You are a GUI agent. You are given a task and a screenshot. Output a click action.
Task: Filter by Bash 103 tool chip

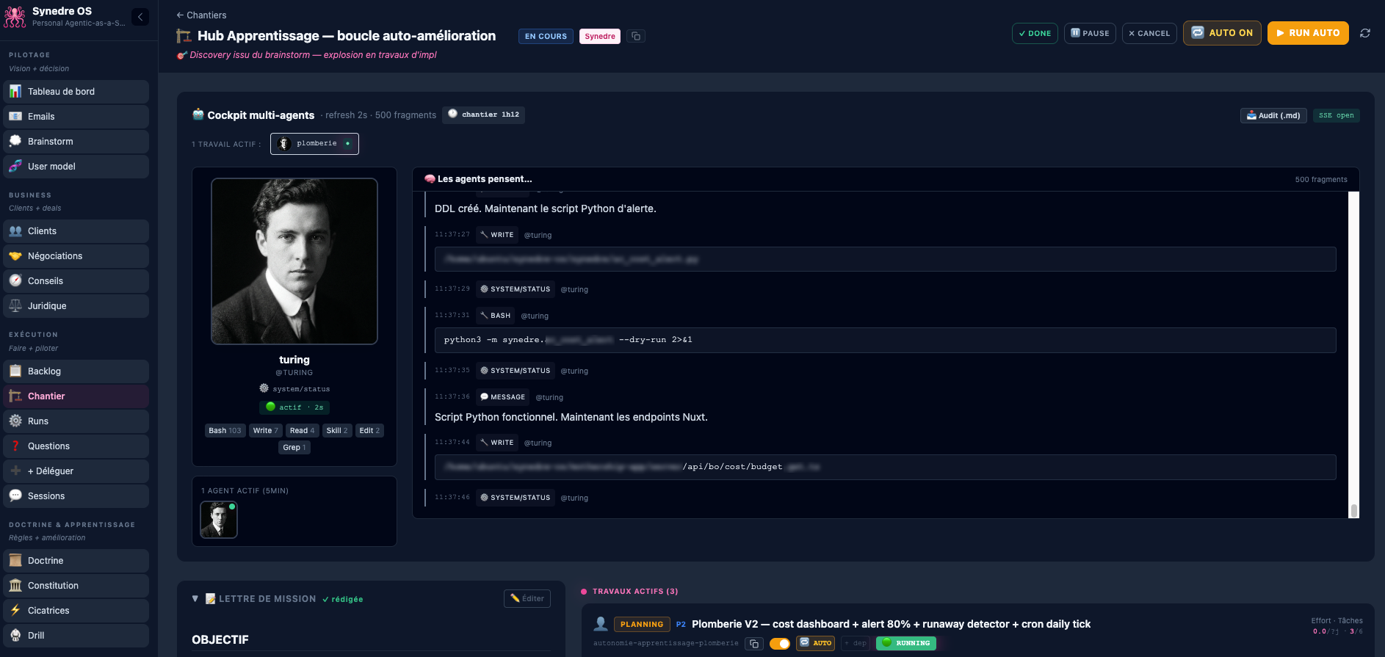coord(225,431)
